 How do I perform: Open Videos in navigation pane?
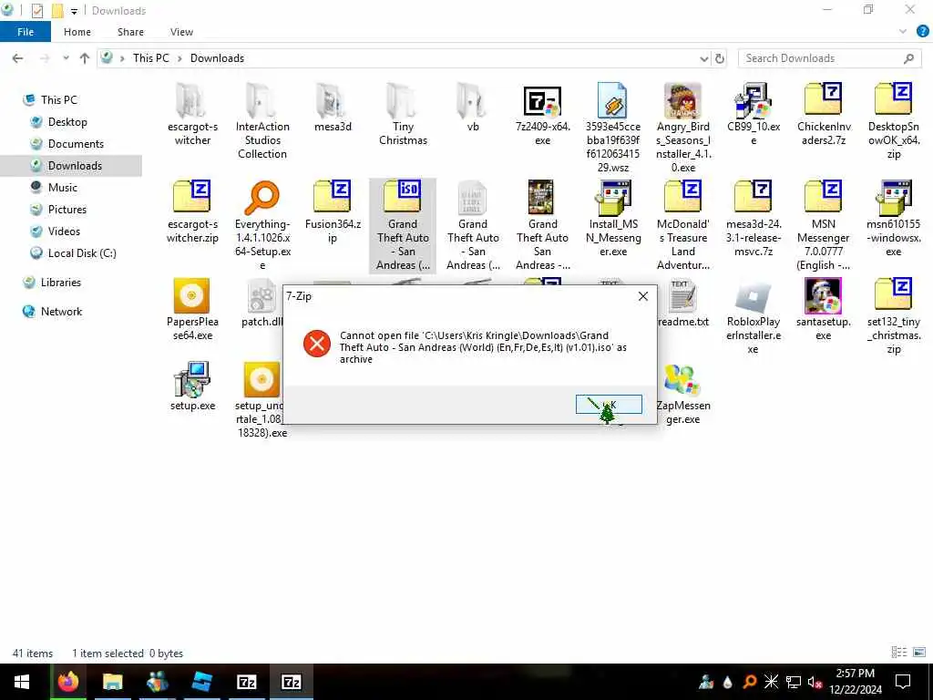pyautogui.click(x=64, y=232)
